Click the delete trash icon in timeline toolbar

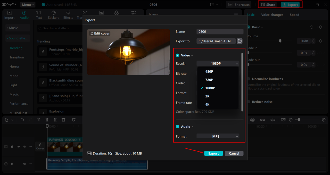click(x=63, y=120)
